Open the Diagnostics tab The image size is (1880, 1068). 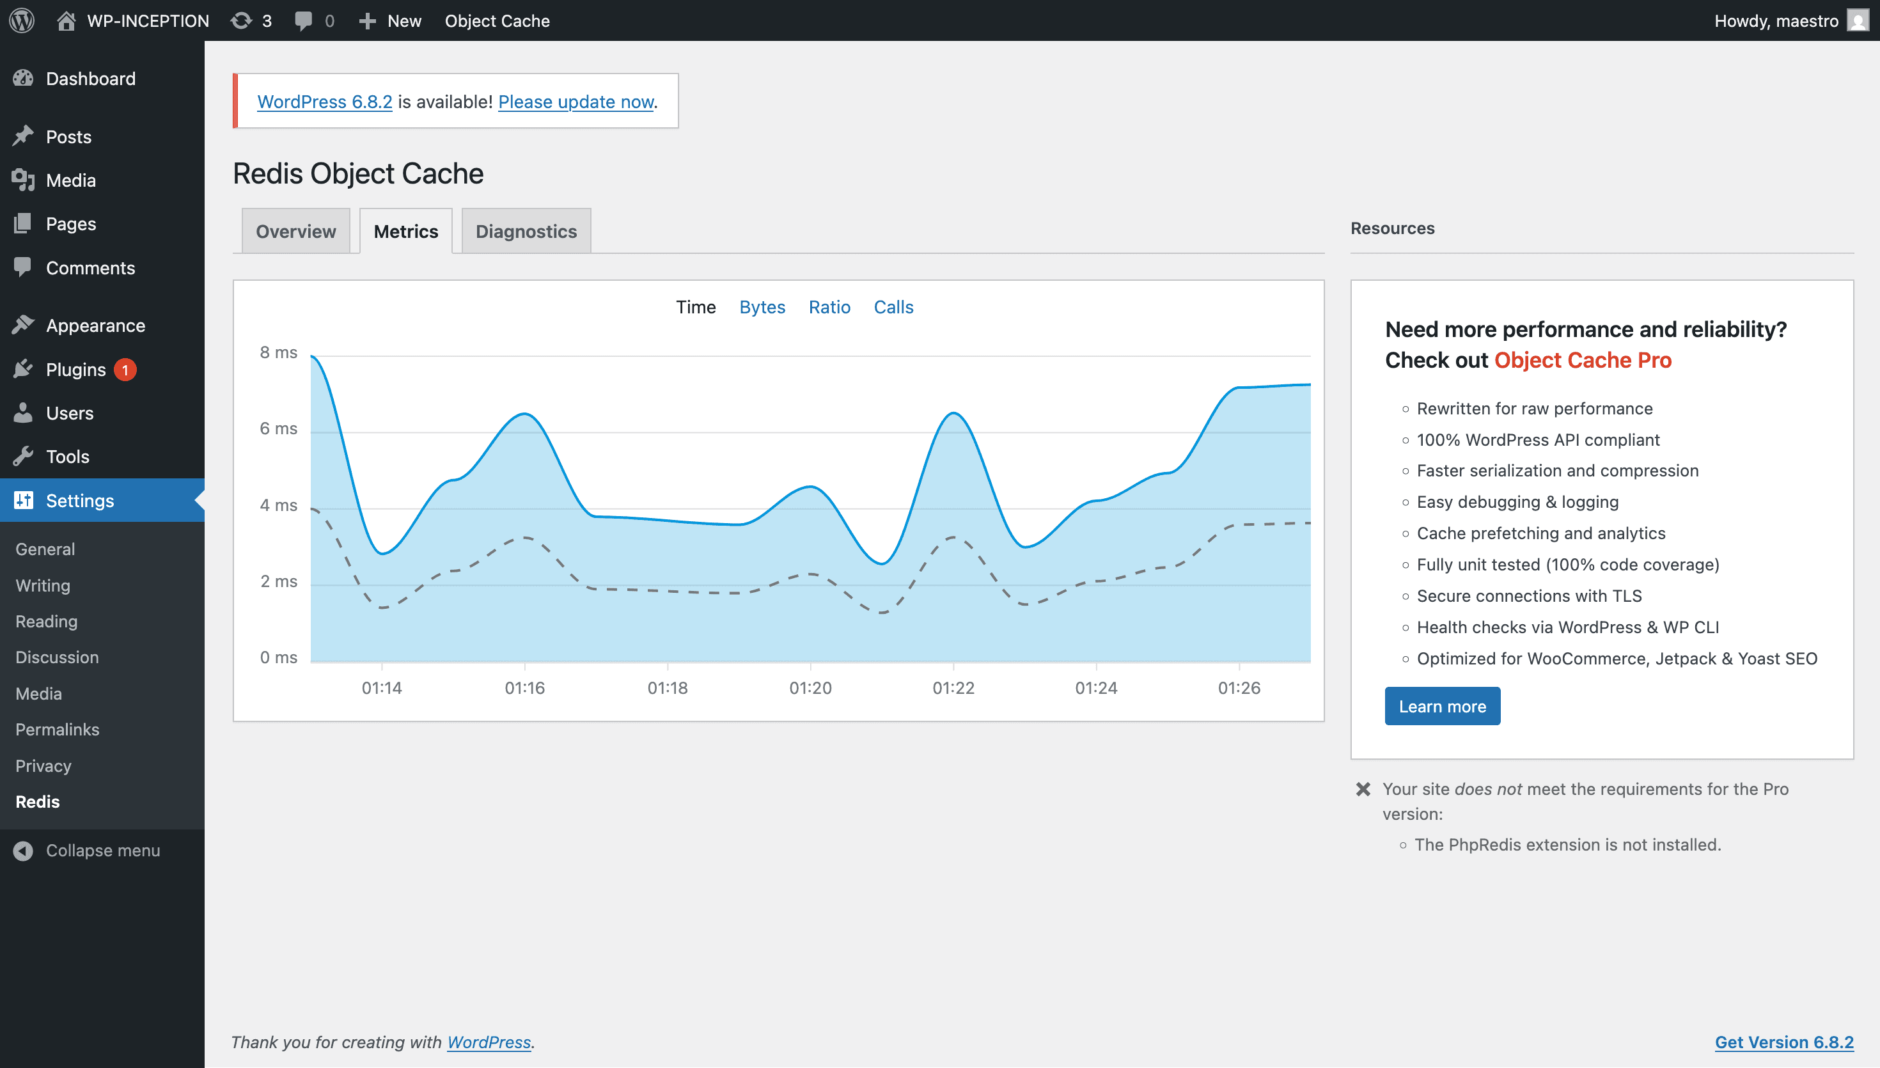(526, 231)
